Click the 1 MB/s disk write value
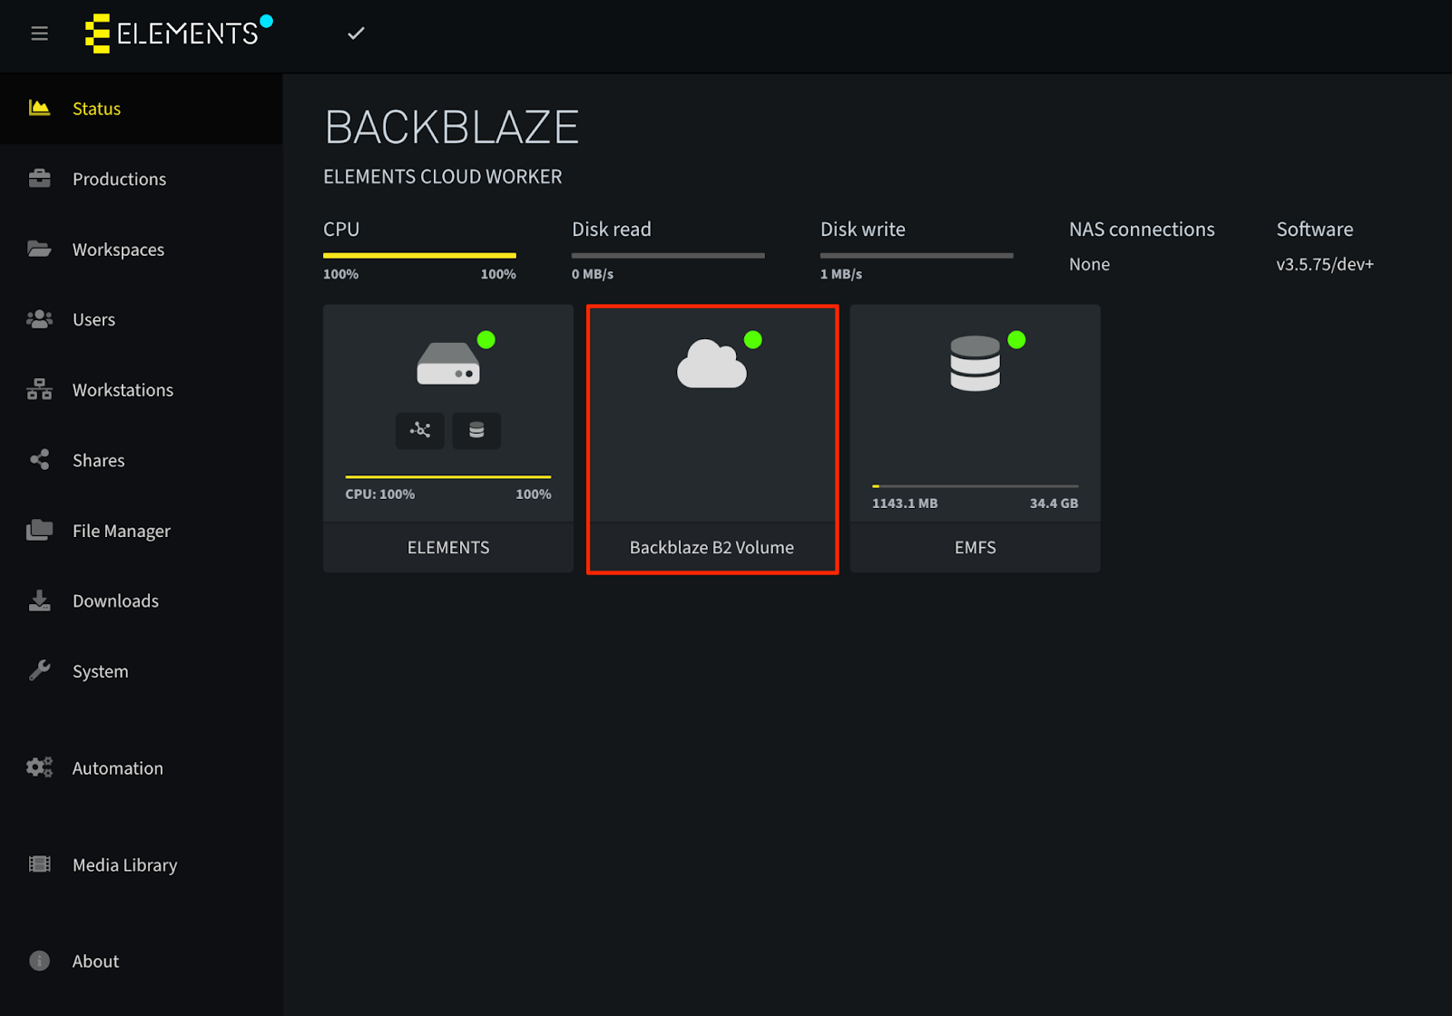 (841, 274)
